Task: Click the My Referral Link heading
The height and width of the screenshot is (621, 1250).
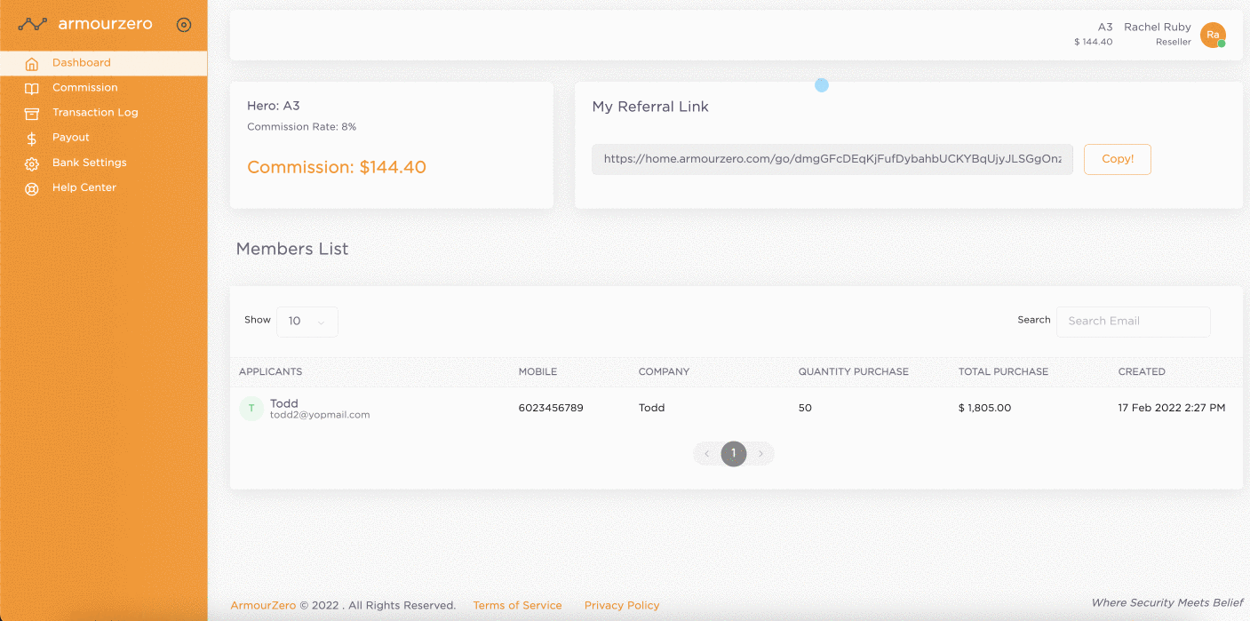Action: (650, 107)
